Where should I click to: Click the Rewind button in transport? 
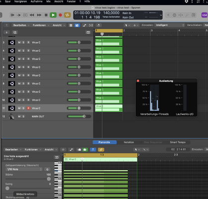click(32, 15)
